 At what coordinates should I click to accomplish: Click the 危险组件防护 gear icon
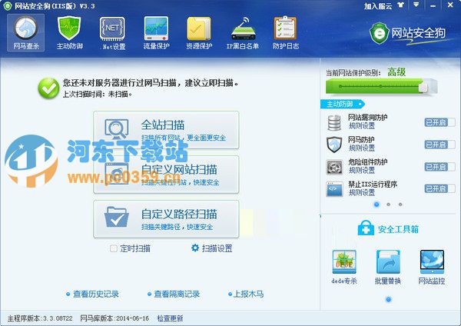334,167
